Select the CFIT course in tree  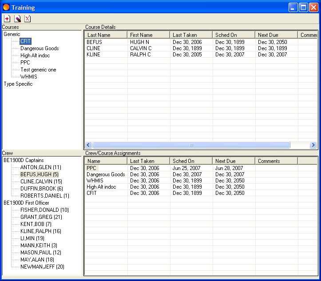pos(25,41)
